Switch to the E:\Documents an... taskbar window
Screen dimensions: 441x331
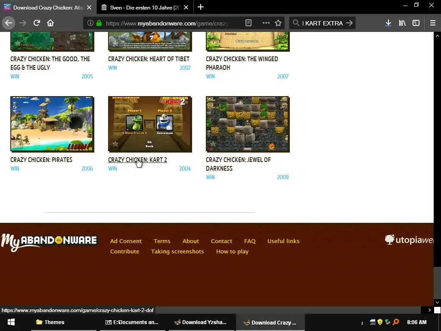coord(133,322)
